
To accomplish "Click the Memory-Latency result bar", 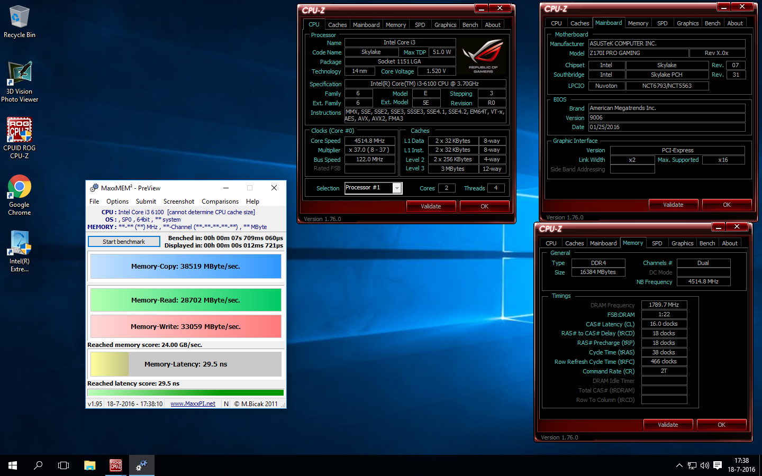I will [x=186, y=364].
